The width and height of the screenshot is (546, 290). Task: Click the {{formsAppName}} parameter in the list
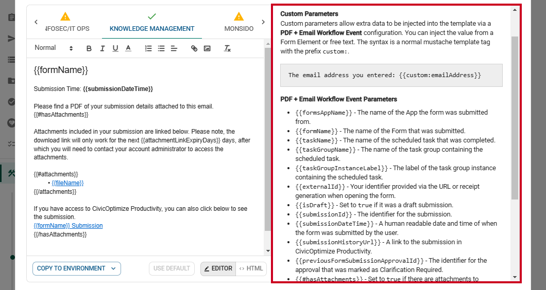[324, 113]
